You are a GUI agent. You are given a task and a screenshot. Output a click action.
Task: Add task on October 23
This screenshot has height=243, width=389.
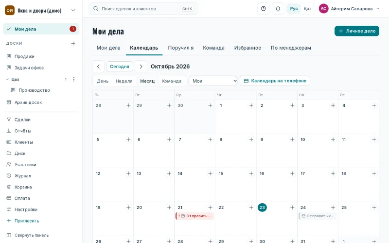coord(292,208)
